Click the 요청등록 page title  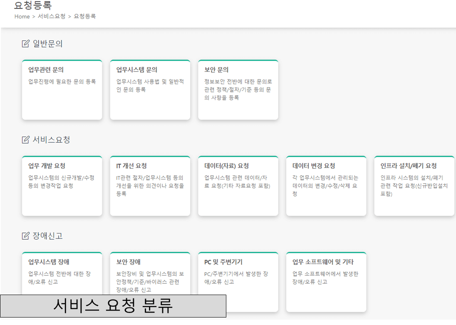pyautogui.click(x=33, y=5)
